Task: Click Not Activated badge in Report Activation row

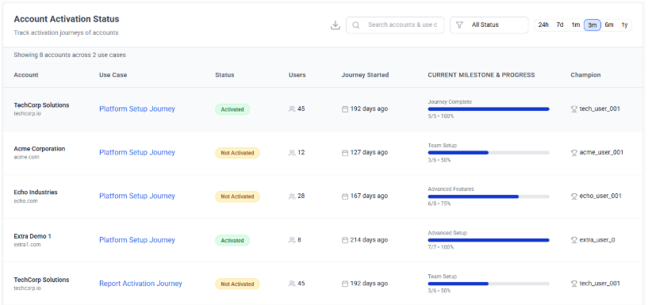Action: 237,284
